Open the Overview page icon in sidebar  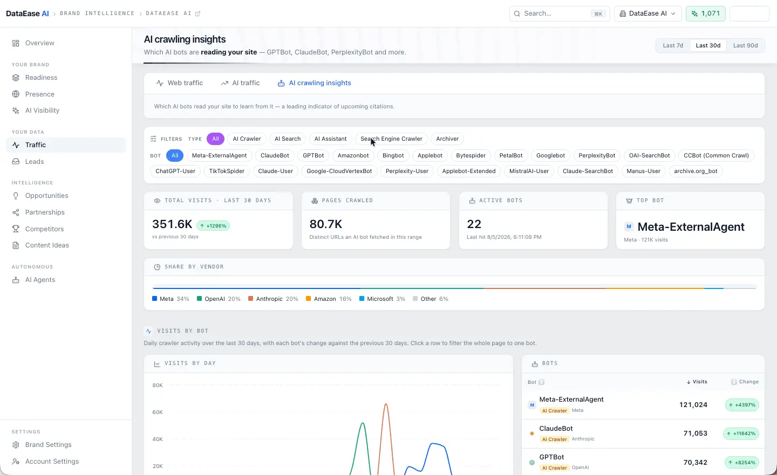click(16, 43)
